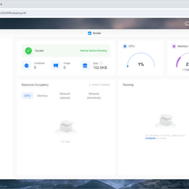
Task: Click the Resource Occupancy heading
Action: 35,85
